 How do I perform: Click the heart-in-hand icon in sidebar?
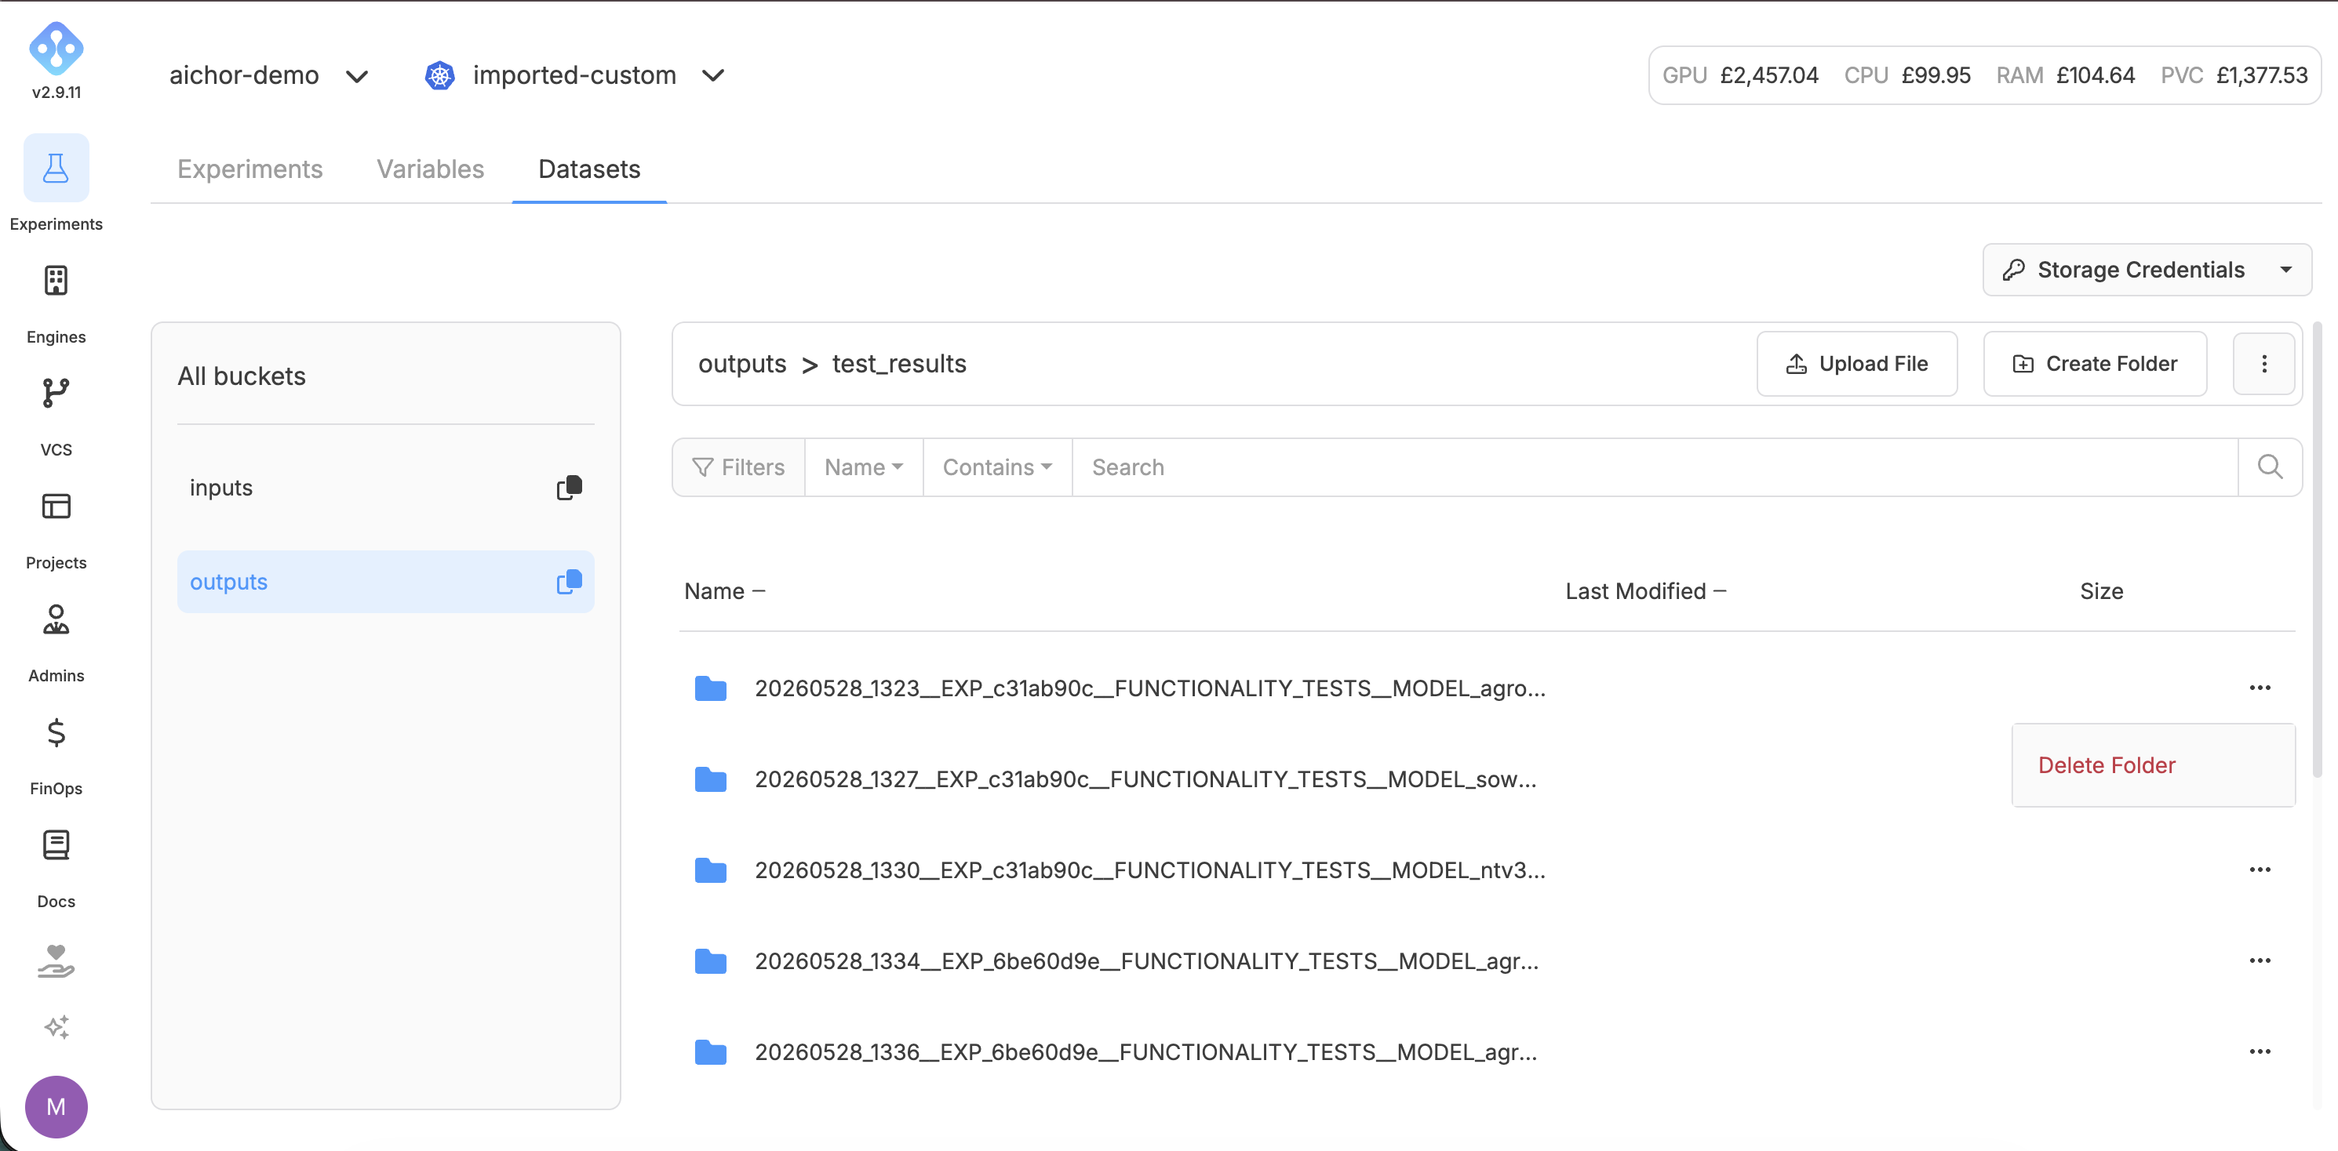pyautogui.click(x=56, y=961)
